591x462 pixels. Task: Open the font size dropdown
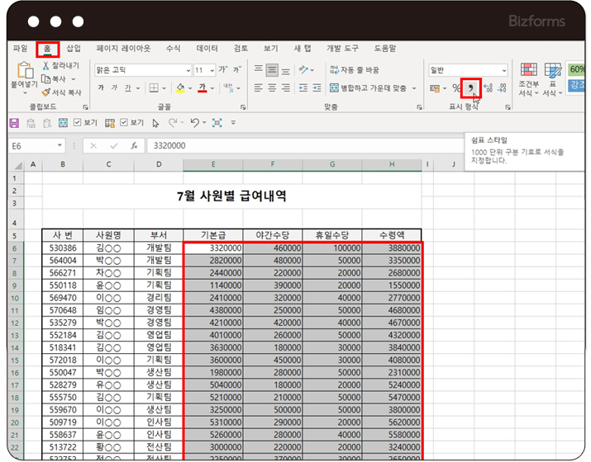(x=212, y=70)
